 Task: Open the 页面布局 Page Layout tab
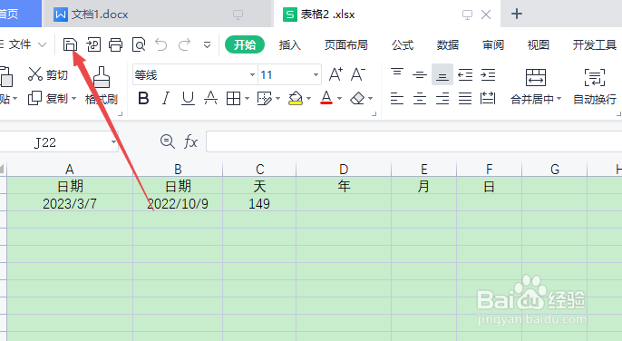(346, 44)
